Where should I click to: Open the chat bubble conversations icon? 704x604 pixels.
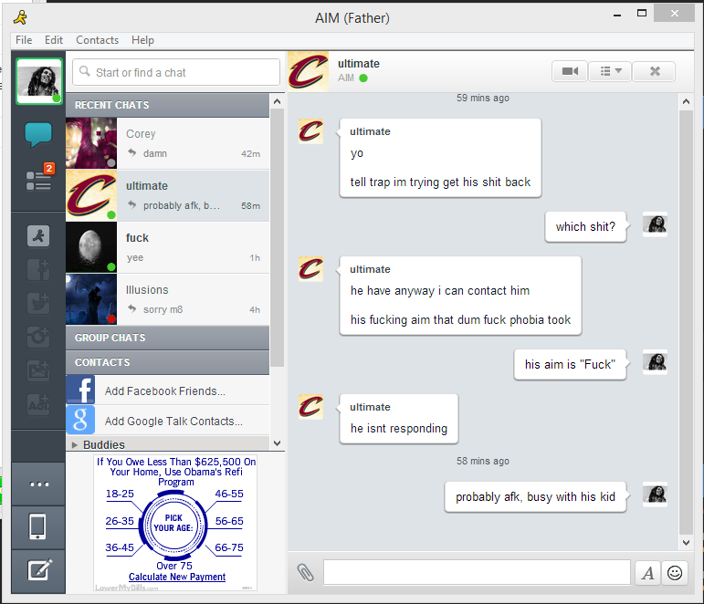38,134
